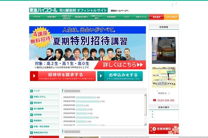This screenshot has width=208, height=138.
Task: Open the ブログ nav item
Action: 127,17
